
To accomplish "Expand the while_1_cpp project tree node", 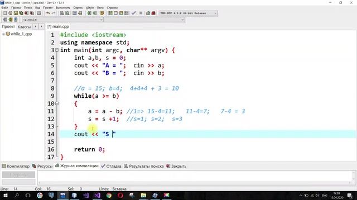I will click(3, 34).
